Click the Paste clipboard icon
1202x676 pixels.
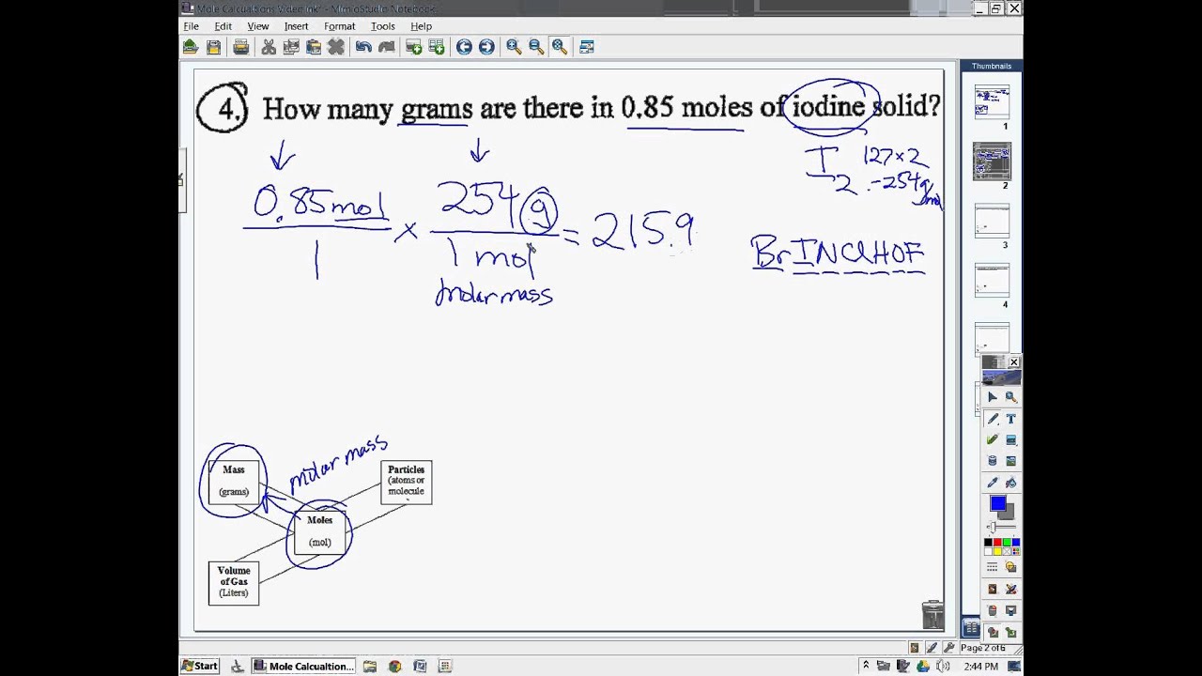pyautogui.click(x=314, y=47)
